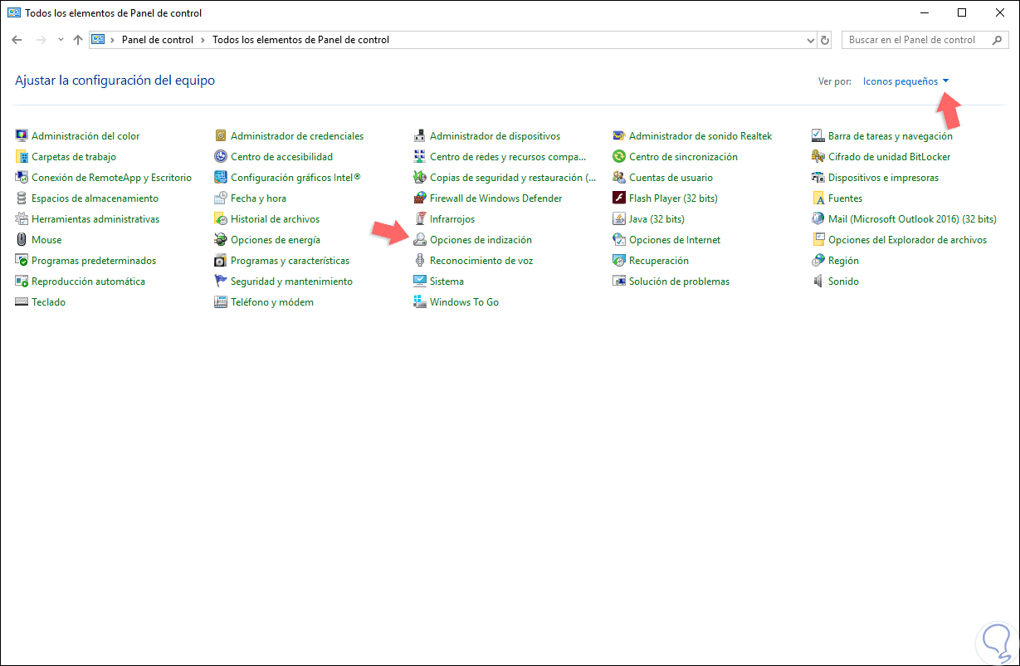Open Historial de archivos link
The height and width of the screenshot is (666, 1020).
(275, 219)
